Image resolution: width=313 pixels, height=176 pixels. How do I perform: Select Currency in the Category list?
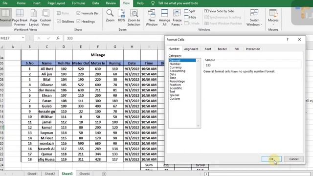(x=176, y=67)
